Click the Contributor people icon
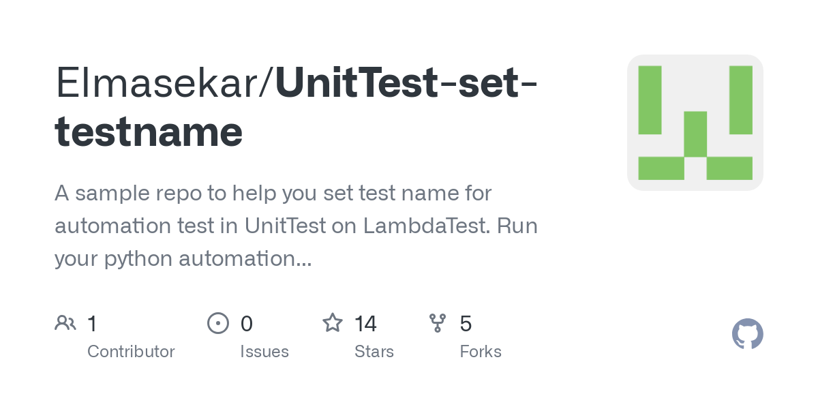The height and width of the screenshot is (409, 818). pos(65,322)
